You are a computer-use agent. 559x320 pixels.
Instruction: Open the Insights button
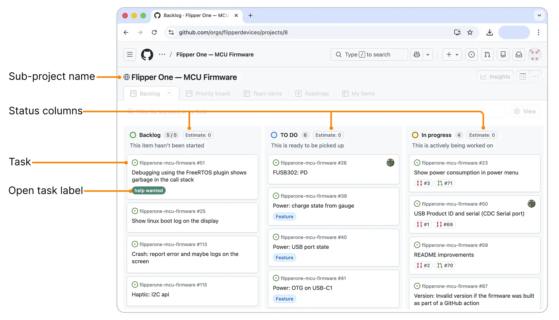pyautogui.click(x=495, y=77)
